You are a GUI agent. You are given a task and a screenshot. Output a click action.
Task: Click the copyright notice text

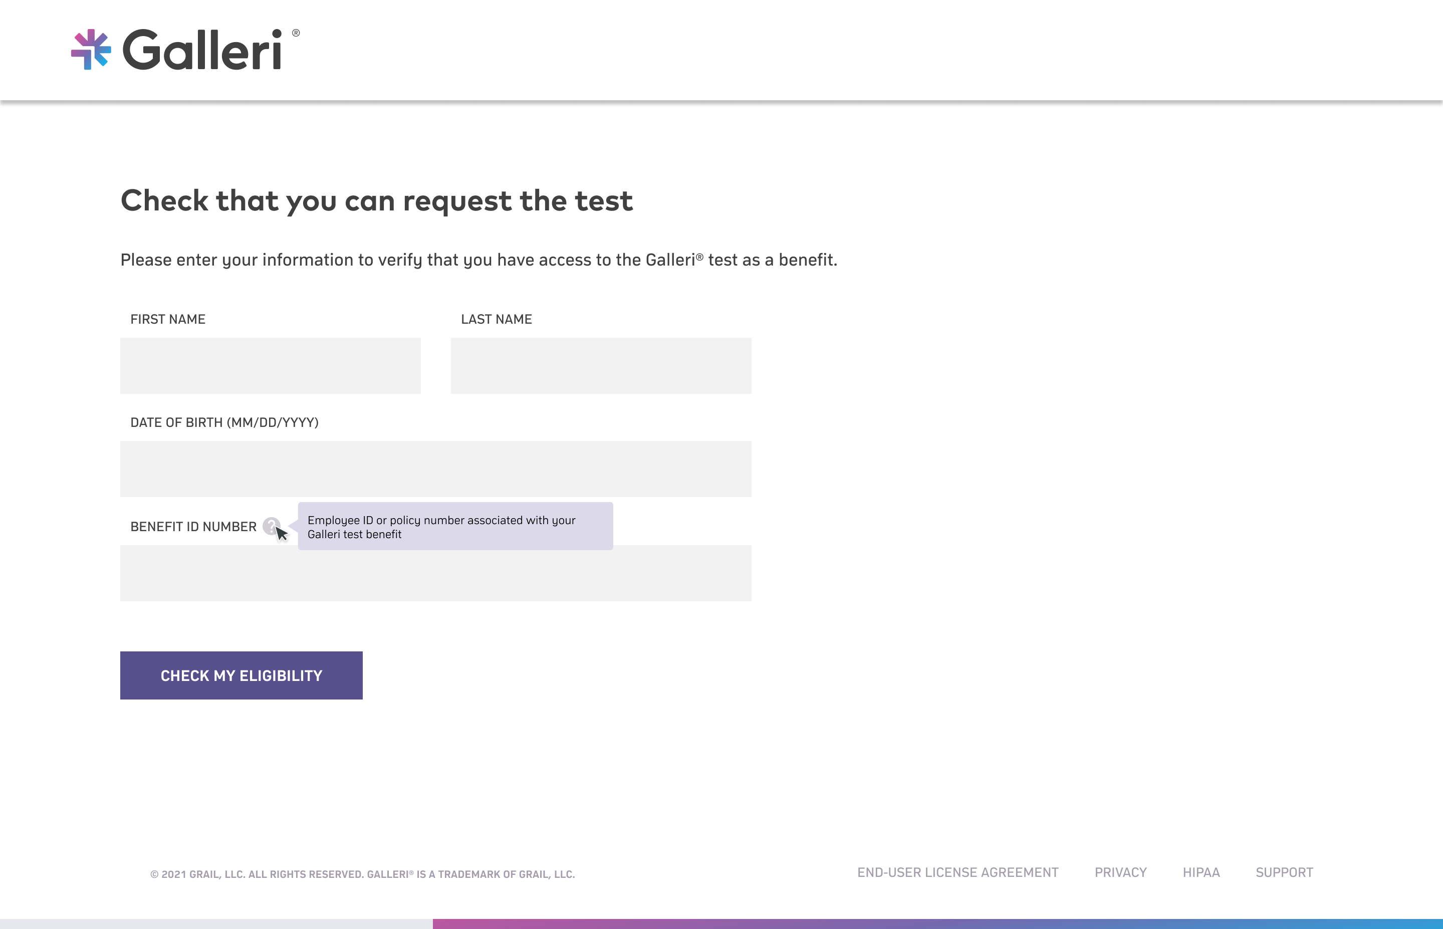click(x=362, y=872)
